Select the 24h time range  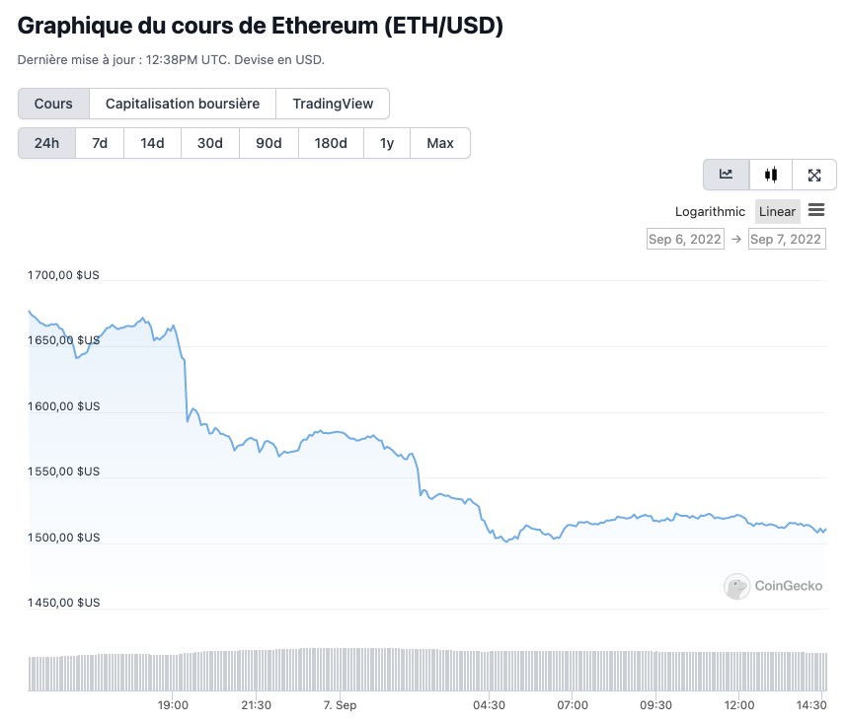click(x=46, y=143)
